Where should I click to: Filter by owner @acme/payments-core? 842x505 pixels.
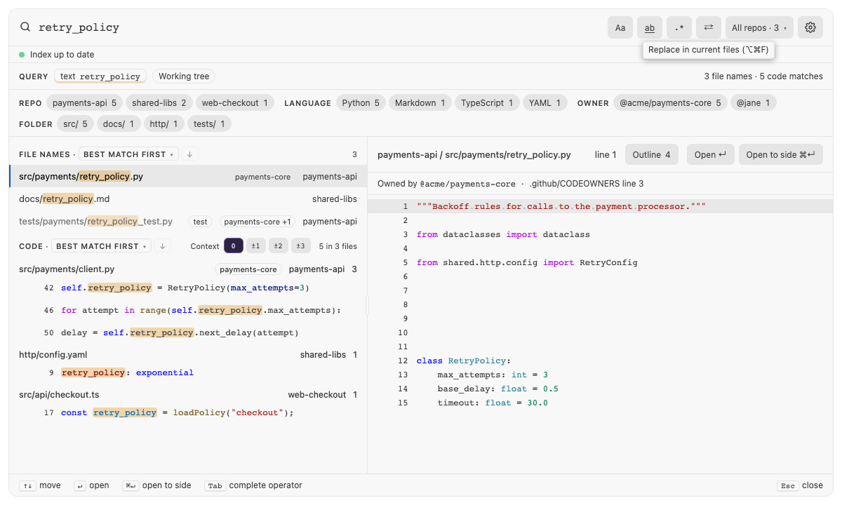click(670, 103)
